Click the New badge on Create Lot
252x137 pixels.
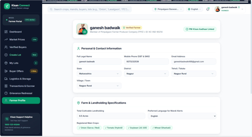pyautogui.click(x=34, y=55)
